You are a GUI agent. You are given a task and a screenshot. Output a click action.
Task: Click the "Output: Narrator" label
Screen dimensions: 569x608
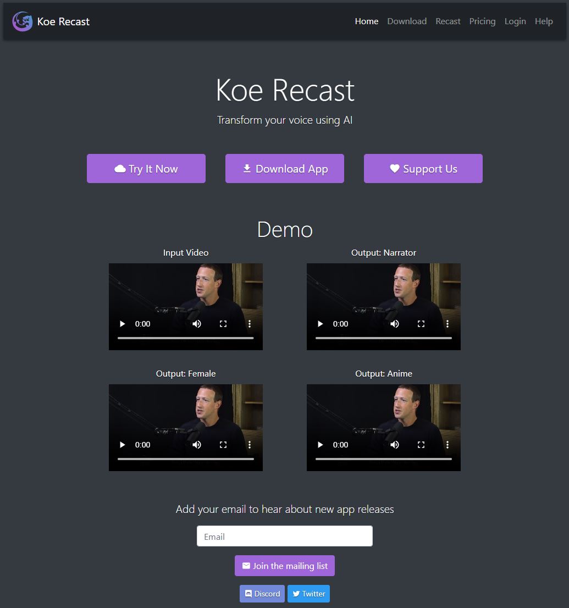(384, 253)
